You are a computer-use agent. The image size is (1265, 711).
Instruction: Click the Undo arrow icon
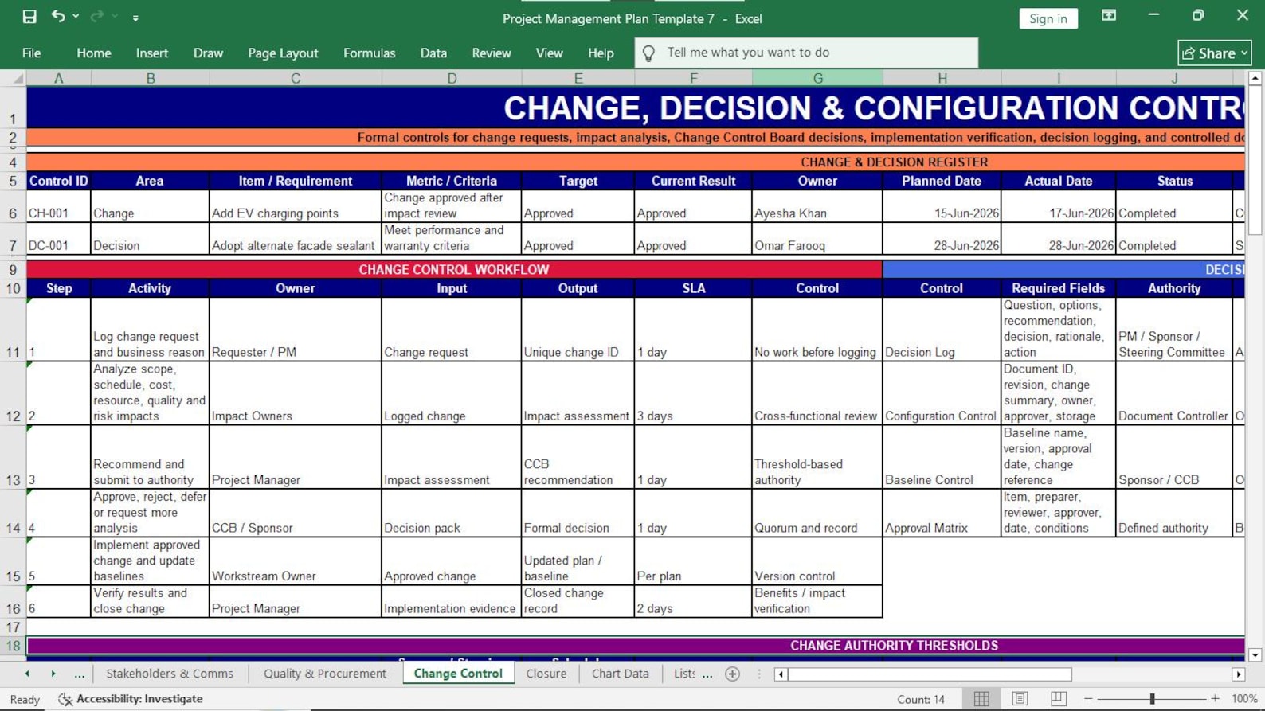pos(58,16)
